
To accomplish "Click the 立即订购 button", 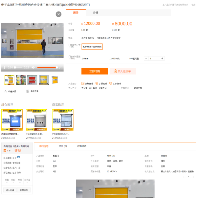I will 95,71.
